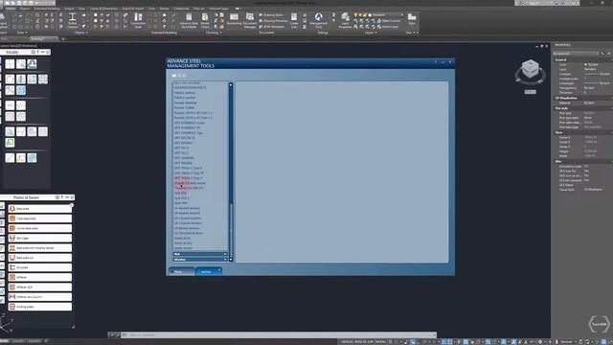This screenshot has height=345, width=613.
Task: Select 'SPIT EPCON C8' in anchors list
Action: [x=184, y=138]
